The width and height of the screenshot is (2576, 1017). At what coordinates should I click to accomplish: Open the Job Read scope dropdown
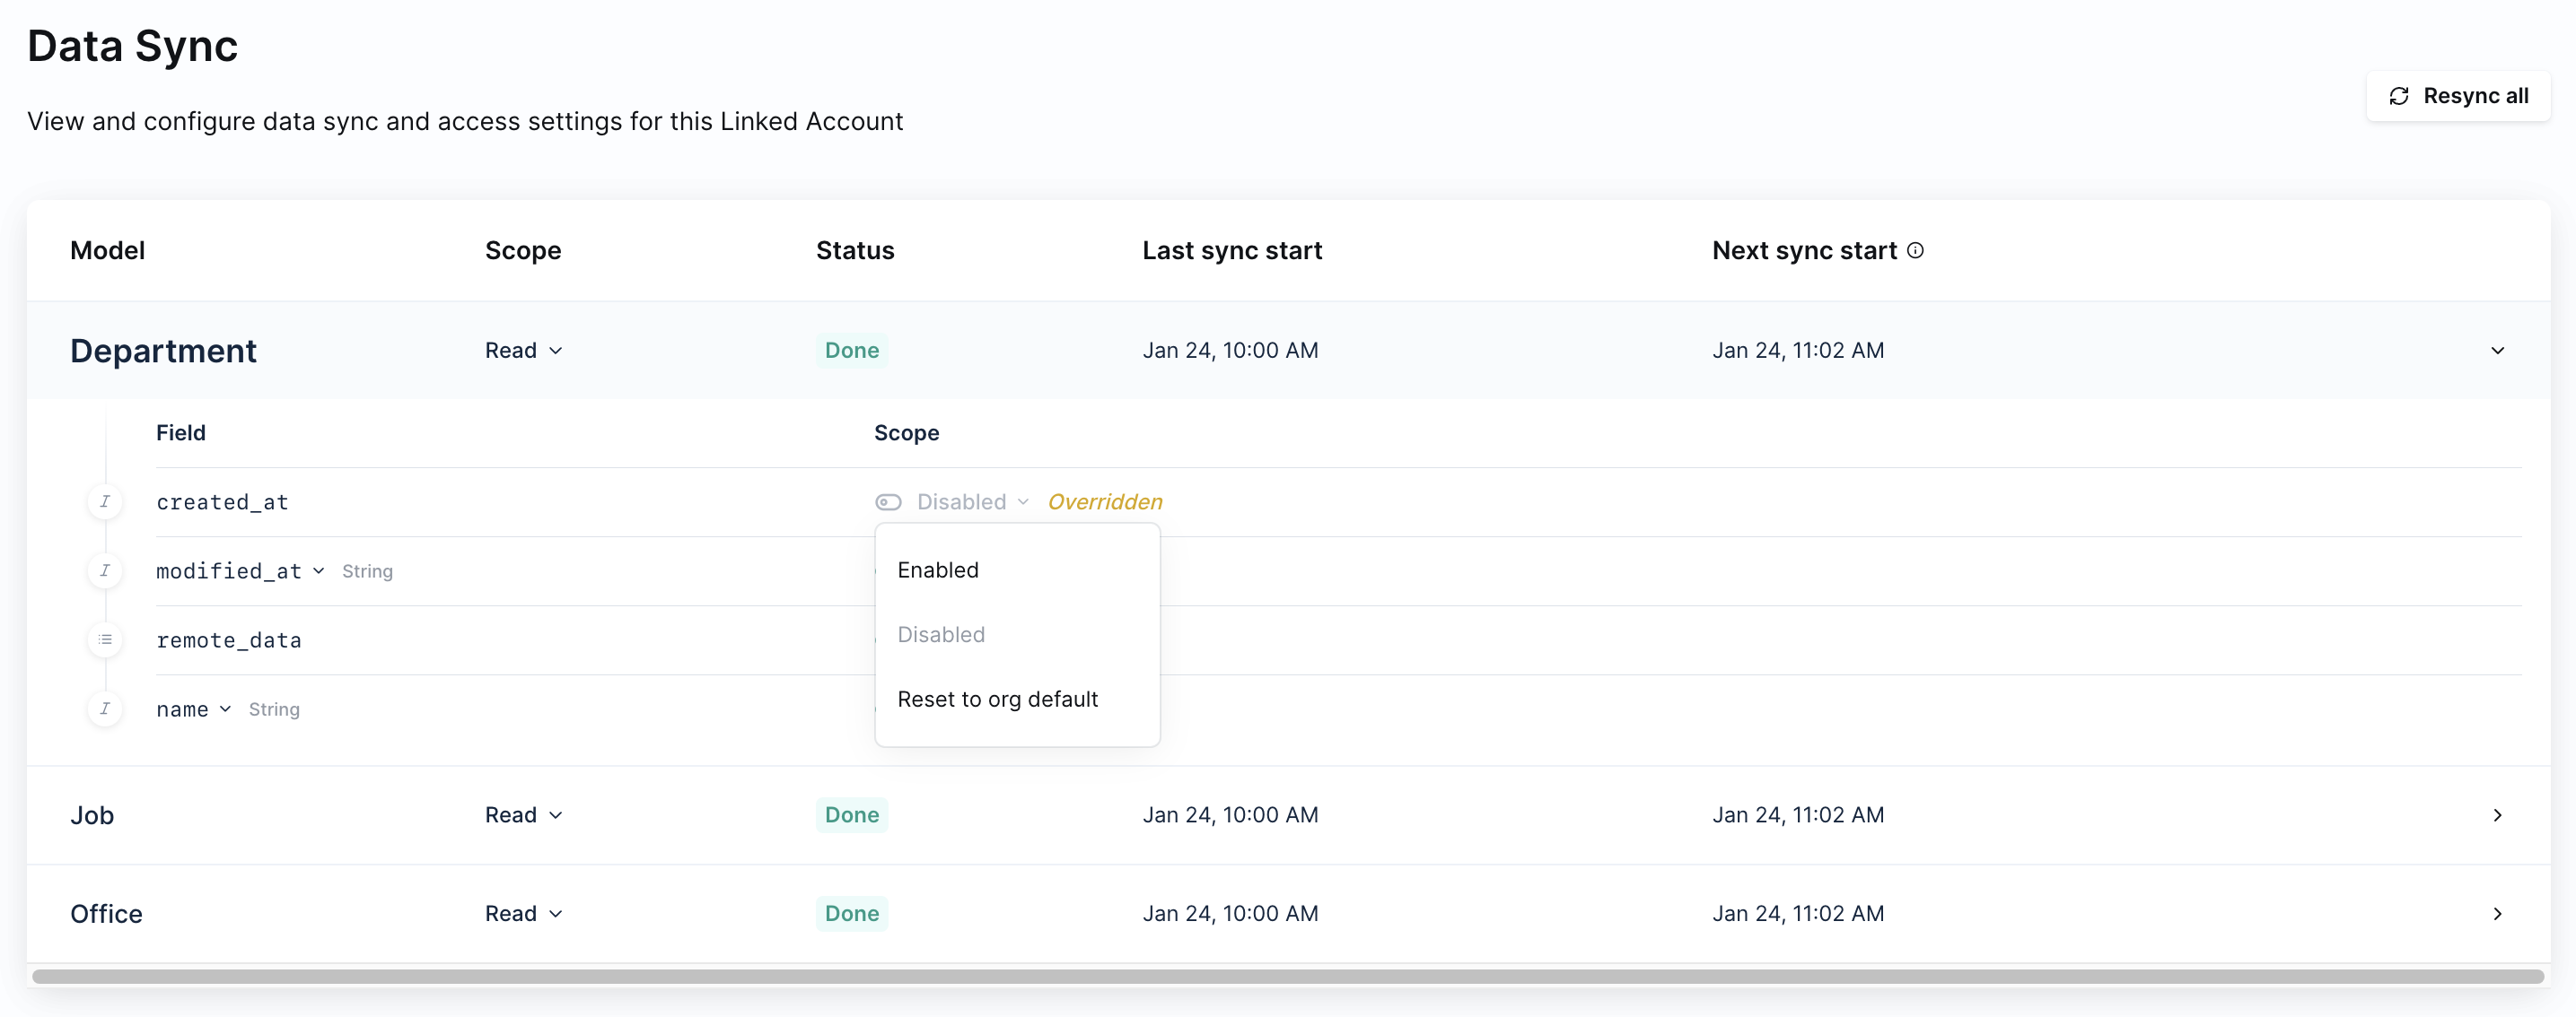point(524,815)
